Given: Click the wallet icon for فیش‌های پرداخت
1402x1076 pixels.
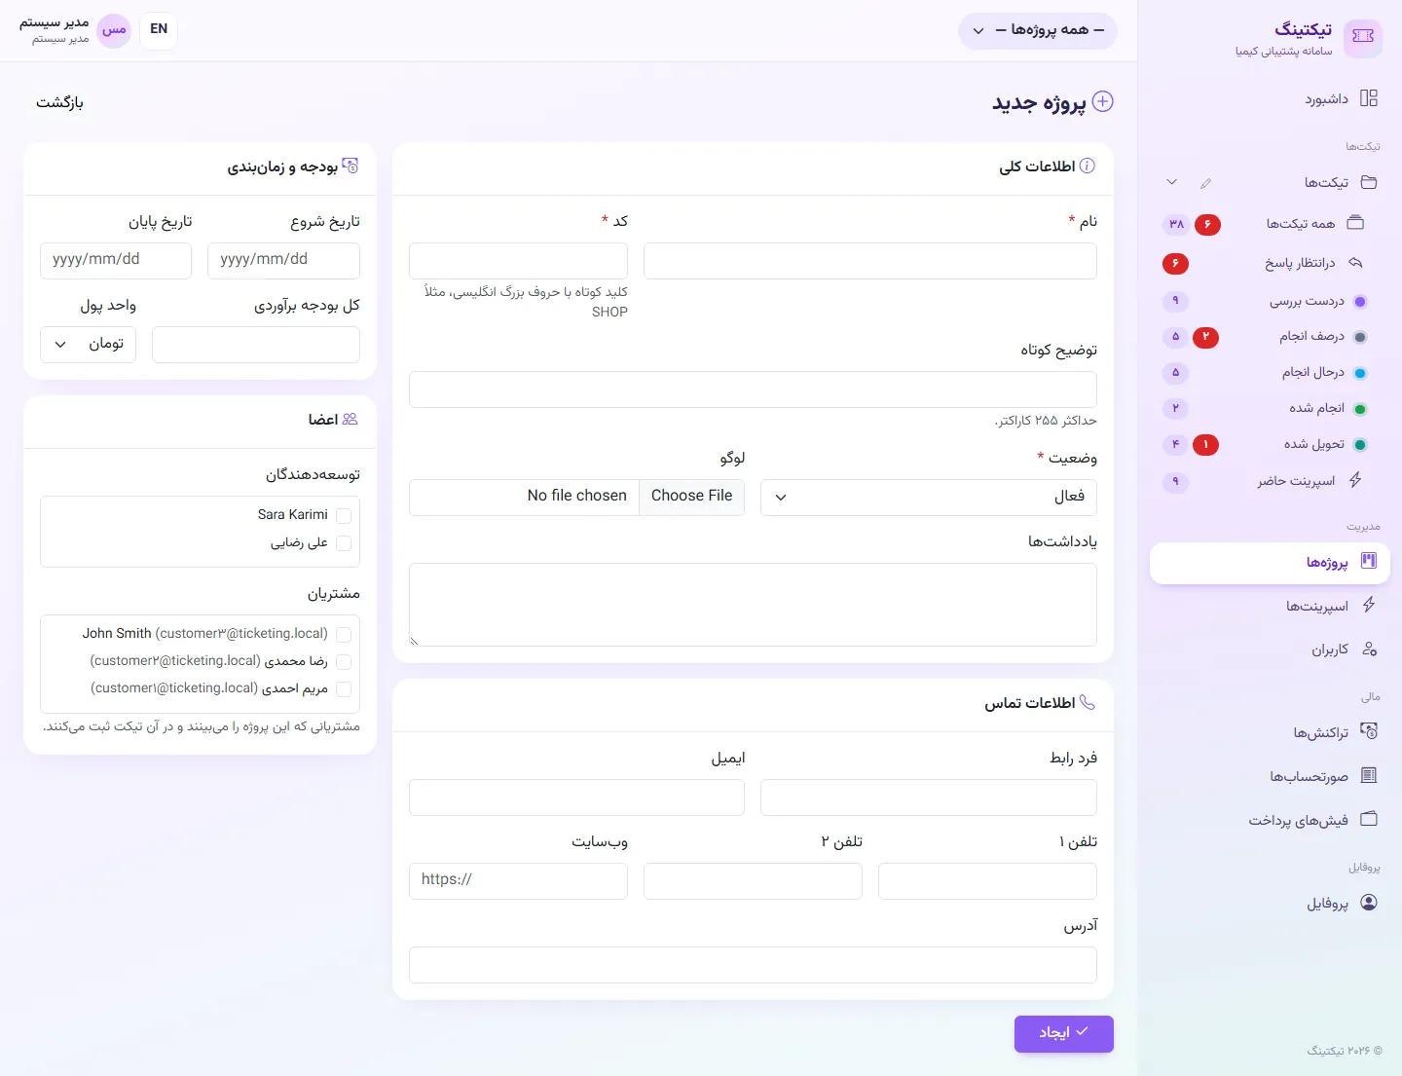Looking at the screenshot, I should click(1369, 819).
